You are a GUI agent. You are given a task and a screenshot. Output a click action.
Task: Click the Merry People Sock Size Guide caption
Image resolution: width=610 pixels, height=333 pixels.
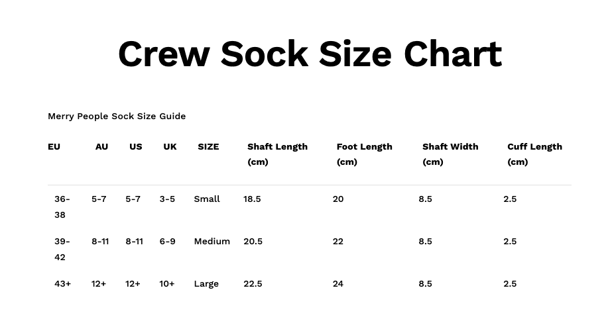click(x=117, y=117)
